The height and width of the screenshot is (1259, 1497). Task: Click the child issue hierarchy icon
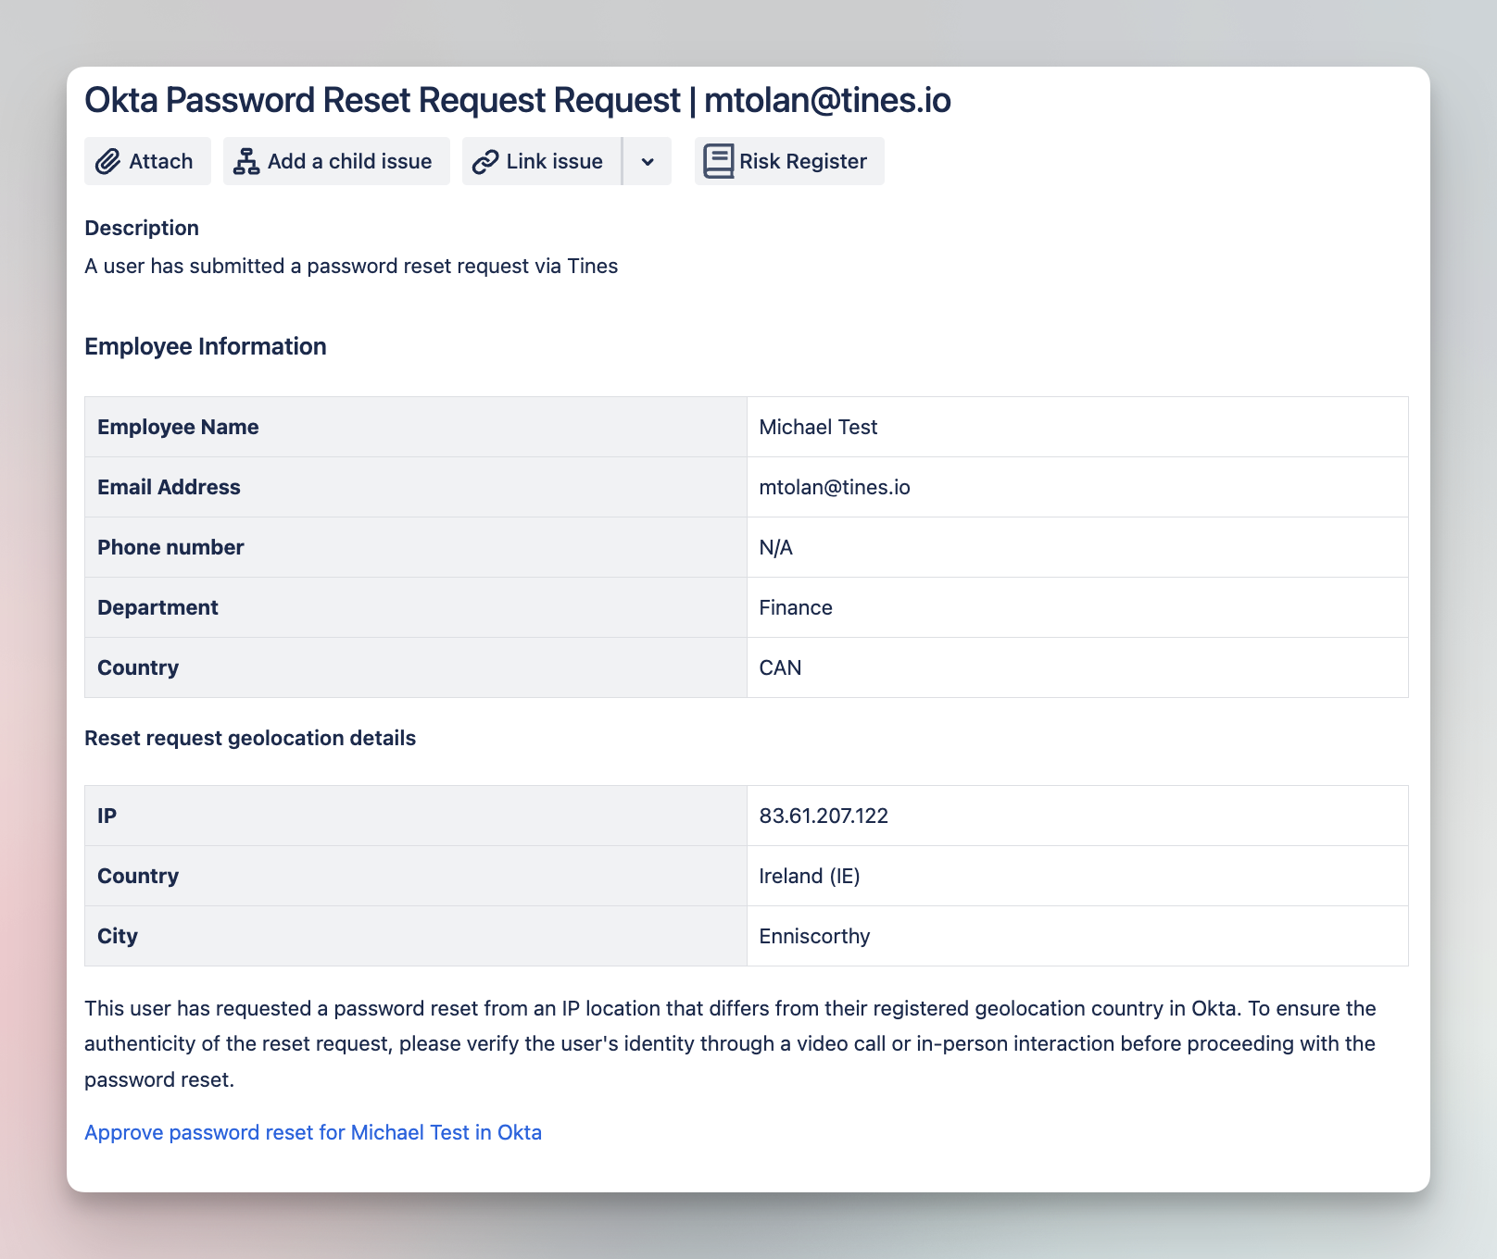pyautogui.click(x=246, y=162)
